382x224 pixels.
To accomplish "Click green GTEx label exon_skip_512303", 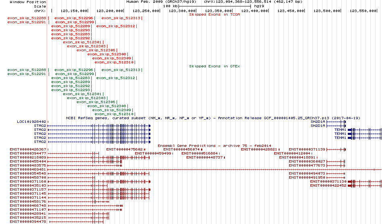I will 86,98.
